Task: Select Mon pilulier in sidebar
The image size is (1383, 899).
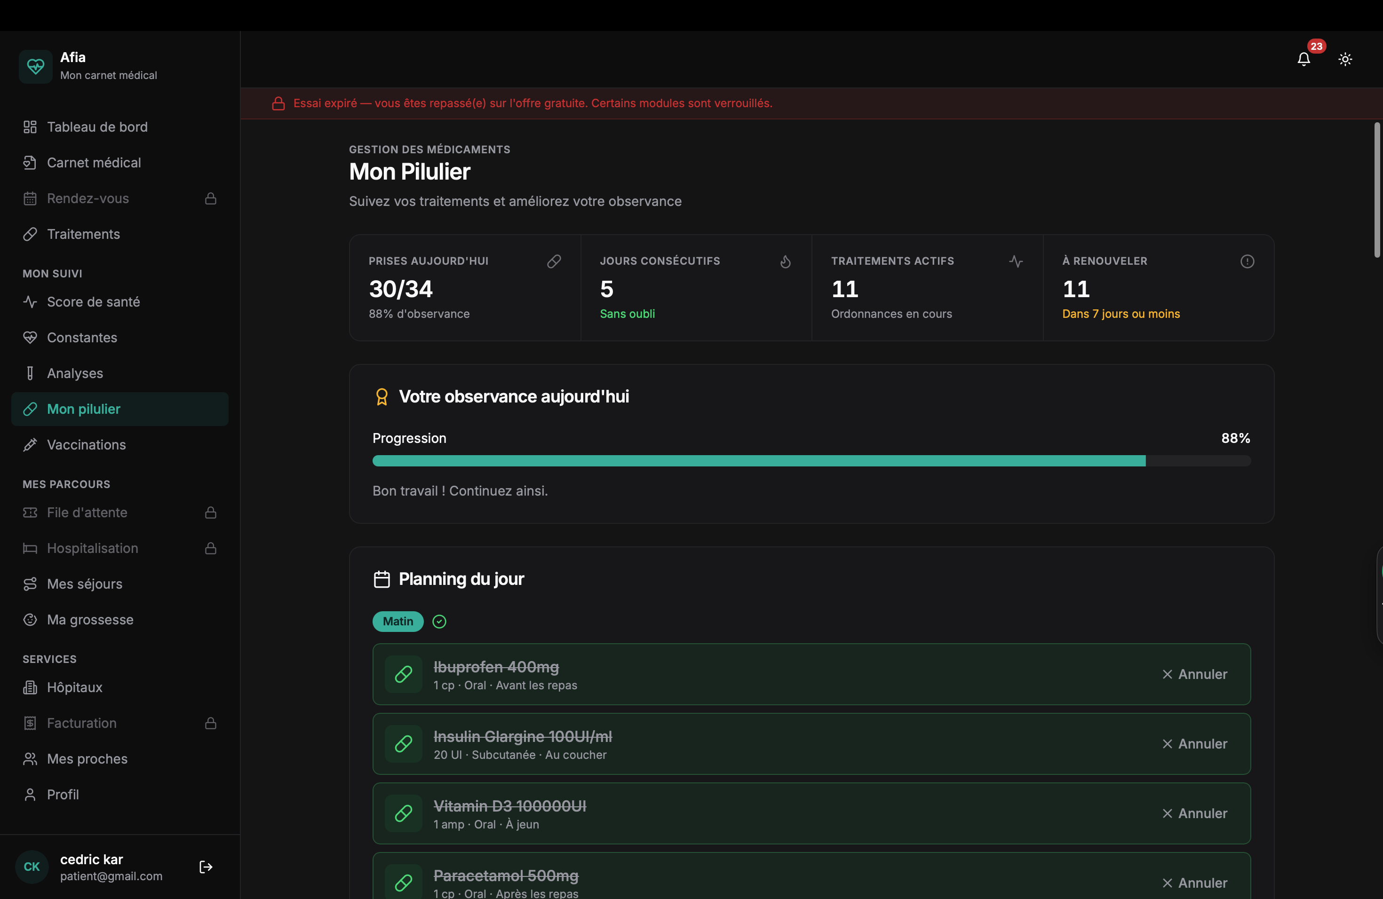Action: click(x=119, y=409)
